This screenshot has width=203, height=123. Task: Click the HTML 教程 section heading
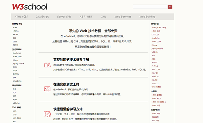17,24
